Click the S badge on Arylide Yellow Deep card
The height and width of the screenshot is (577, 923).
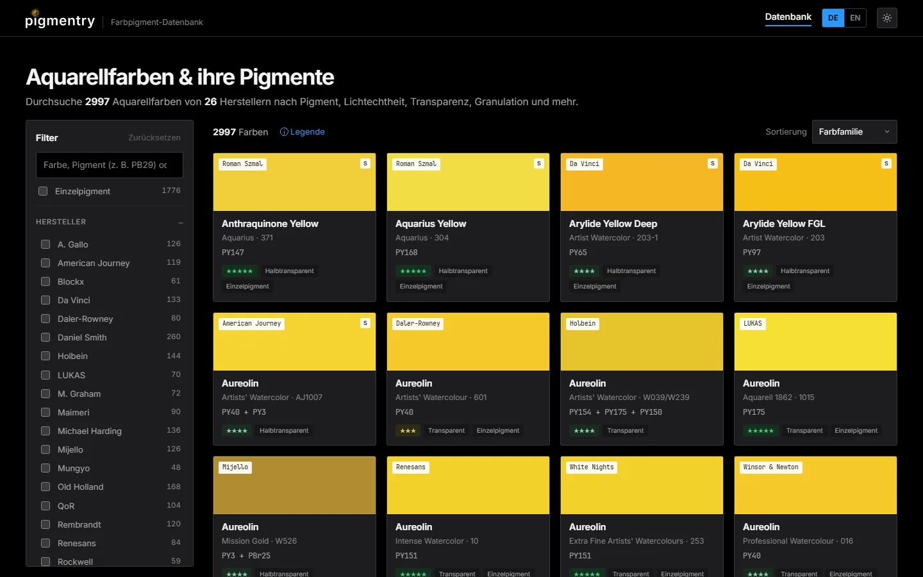(x=713, y=163)
